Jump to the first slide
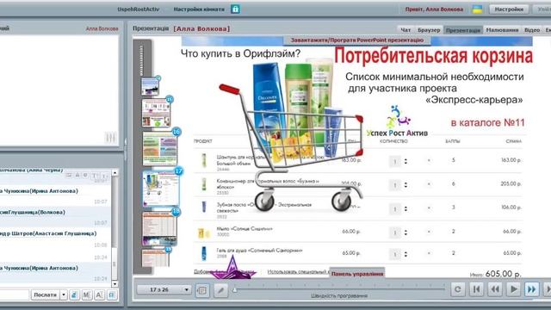 (476, 289)
